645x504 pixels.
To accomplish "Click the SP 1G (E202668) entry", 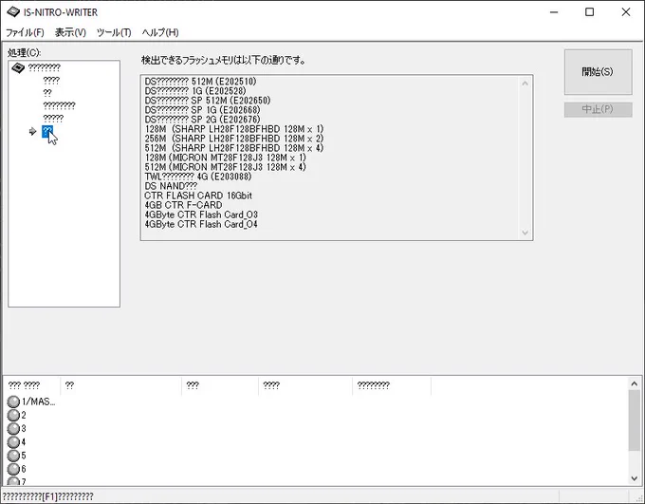I will (202, 110).
